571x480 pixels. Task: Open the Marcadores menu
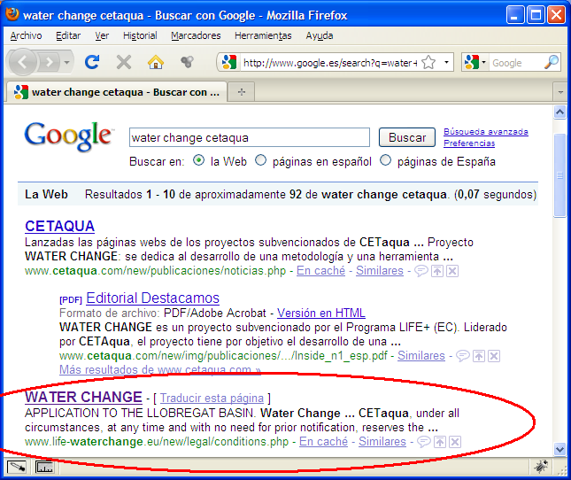[x=196, y=35]
